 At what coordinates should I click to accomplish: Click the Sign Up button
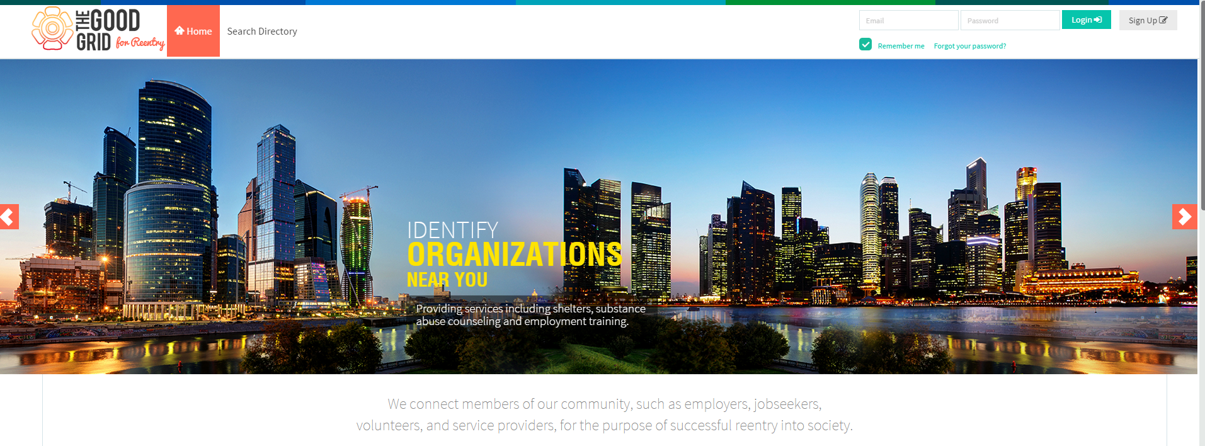coord(1148,20)
